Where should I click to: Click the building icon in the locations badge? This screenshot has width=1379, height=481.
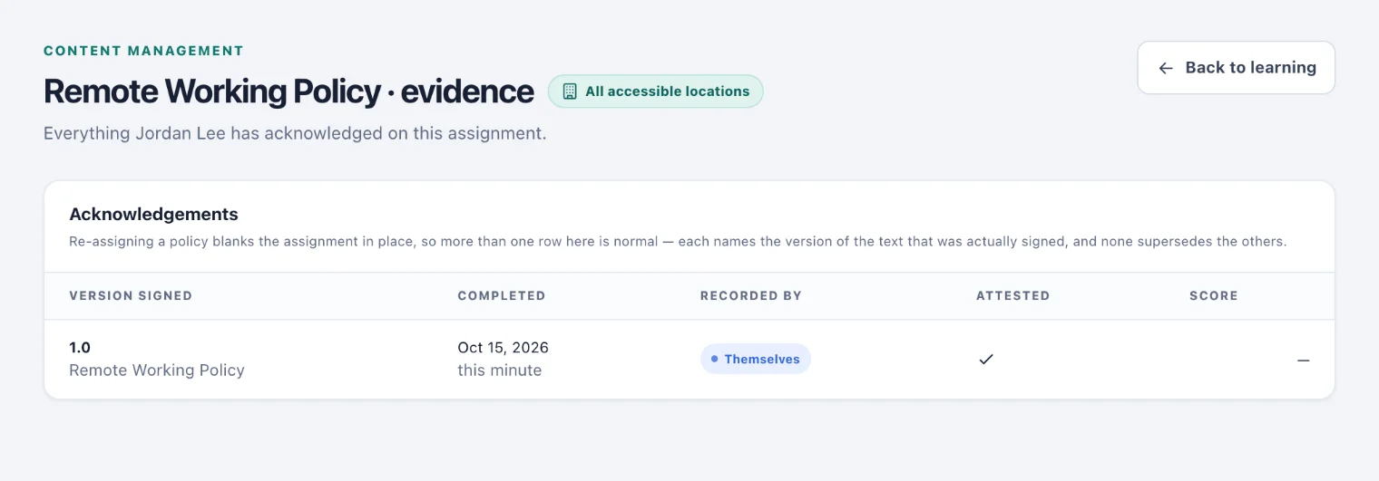click(x=570, y=91)
